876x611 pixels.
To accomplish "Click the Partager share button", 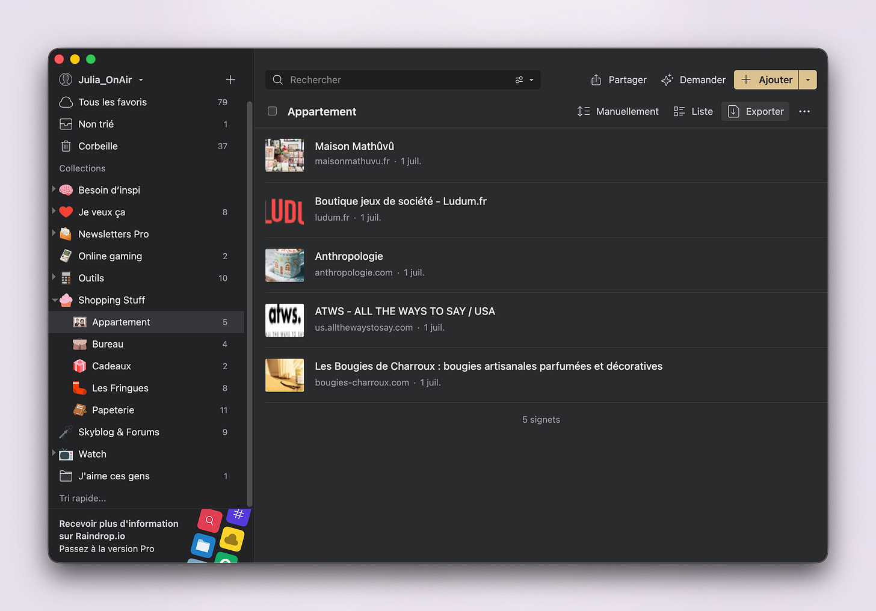I will click(x=618, y=80).
